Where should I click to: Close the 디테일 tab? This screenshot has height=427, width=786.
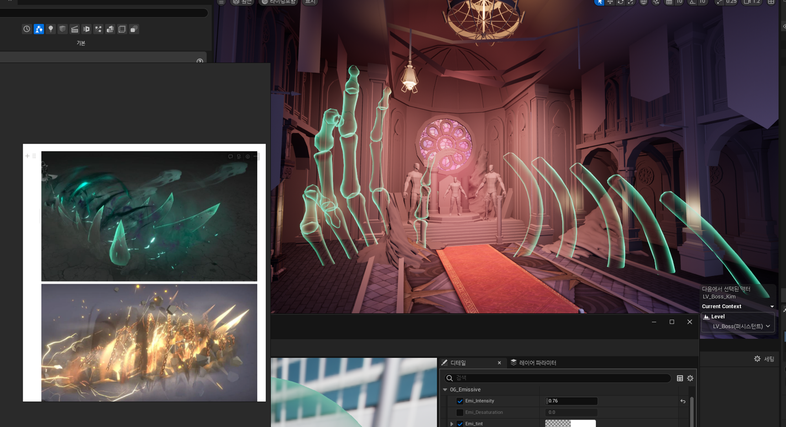coord(500,363)
